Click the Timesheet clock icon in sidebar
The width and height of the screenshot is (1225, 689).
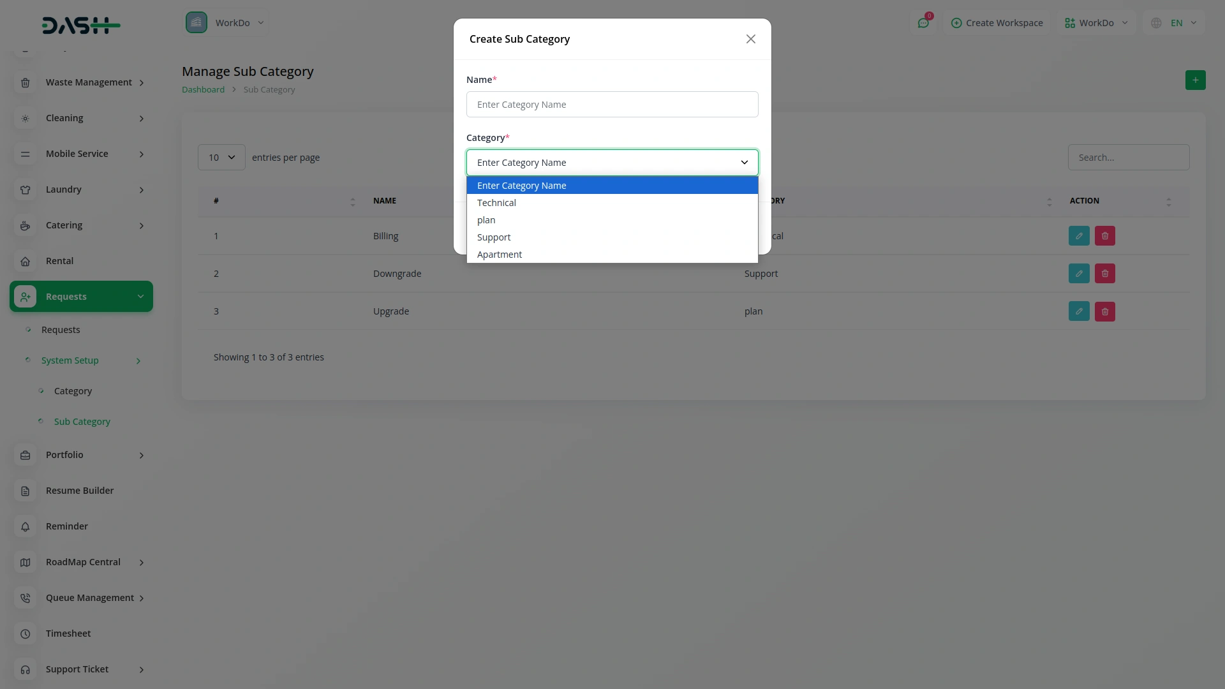[x=26, y=633]
